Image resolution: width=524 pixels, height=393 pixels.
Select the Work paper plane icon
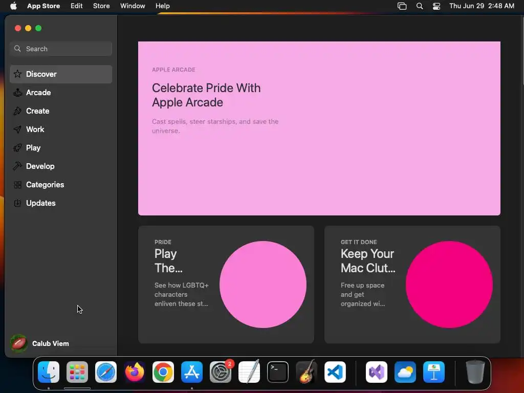click(x=17, y=129)
